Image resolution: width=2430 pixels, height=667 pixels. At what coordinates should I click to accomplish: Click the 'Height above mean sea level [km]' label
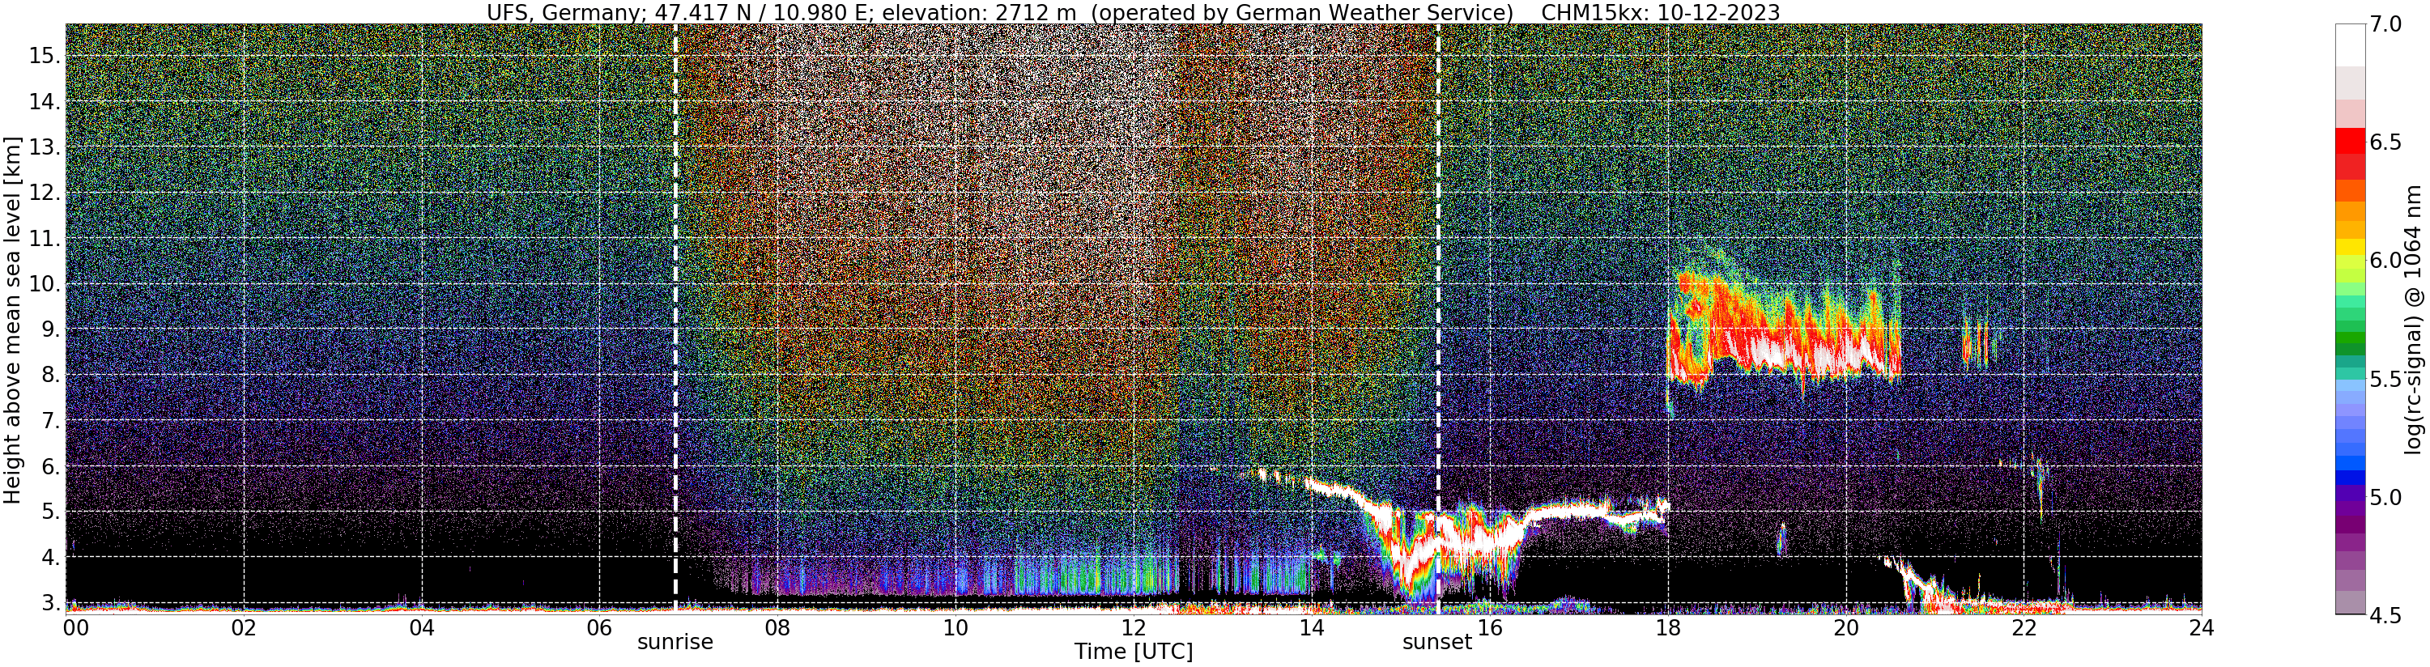12,321
